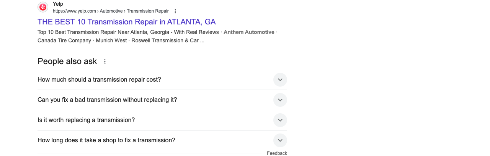Open THE BEST 10 Transmission Repair link
The image size is (490, 156).
(x=127, y=22)
